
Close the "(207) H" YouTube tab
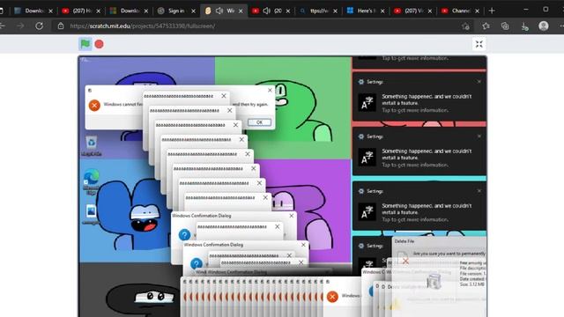(x=98, y=11)
